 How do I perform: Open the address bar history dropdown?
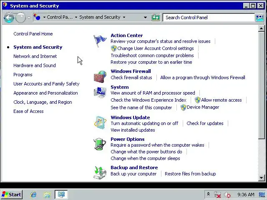click(145, 17)
